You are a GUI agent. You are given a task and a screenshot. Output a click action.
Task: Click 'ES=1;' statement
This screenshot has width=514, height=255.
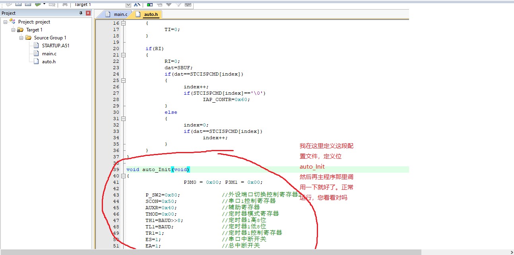(x=153, y=239)
